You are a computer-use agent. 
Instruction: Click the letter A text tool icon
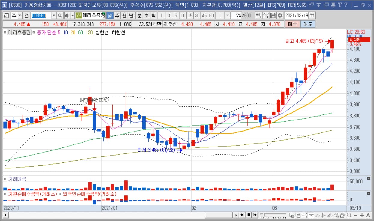(x=368, y=215)
